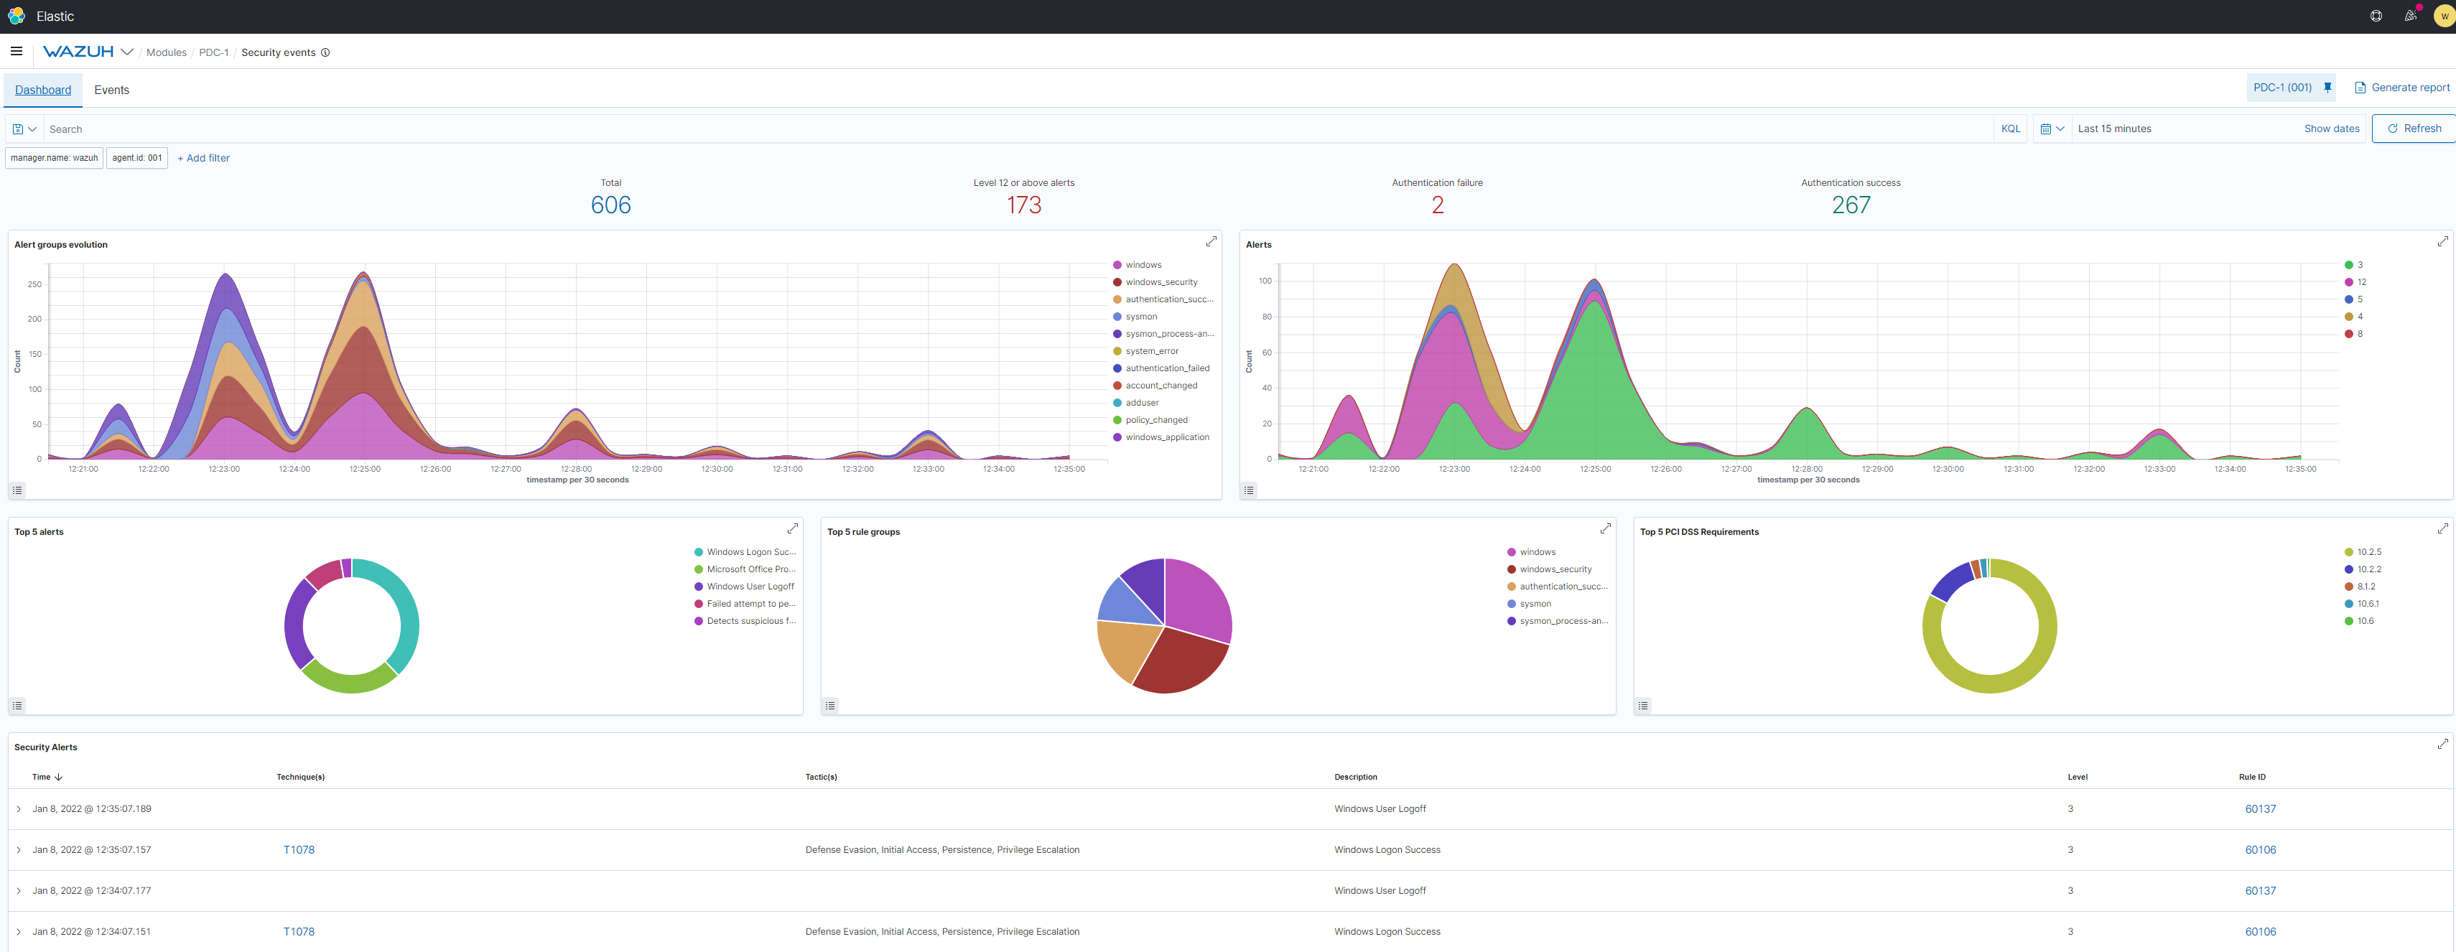Open the newsfeed bell icon in header
This screenshot has width=2456, height=952.
[2410, 17]
